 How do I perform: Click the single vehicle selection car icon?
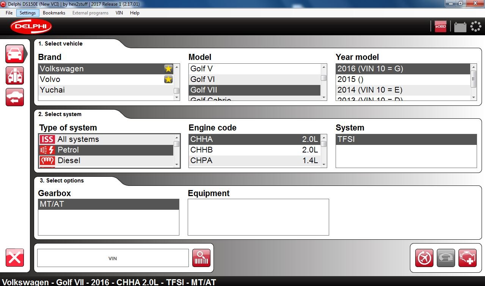pos(15,54)
